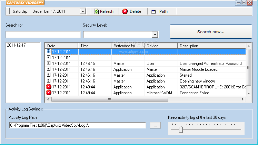Click horizontal scrollbar left arrow

coord(48,99)
